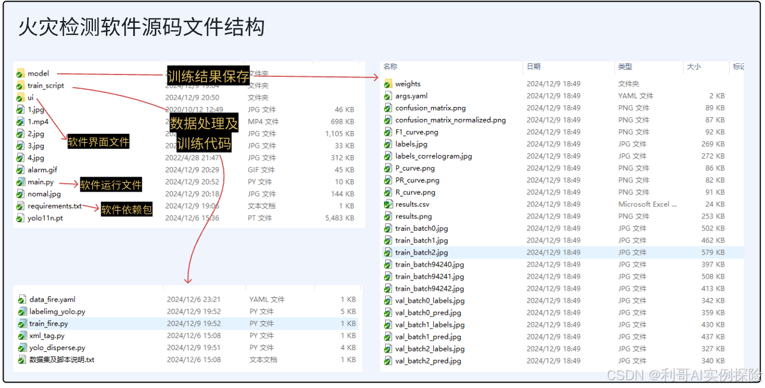Select confusion_matrix_normalized.png file name
This screenshot has width=765, height=388.
(x=451, y=120)
